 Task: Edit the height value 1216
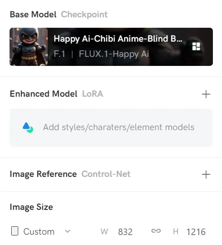(x=196, y=232)
